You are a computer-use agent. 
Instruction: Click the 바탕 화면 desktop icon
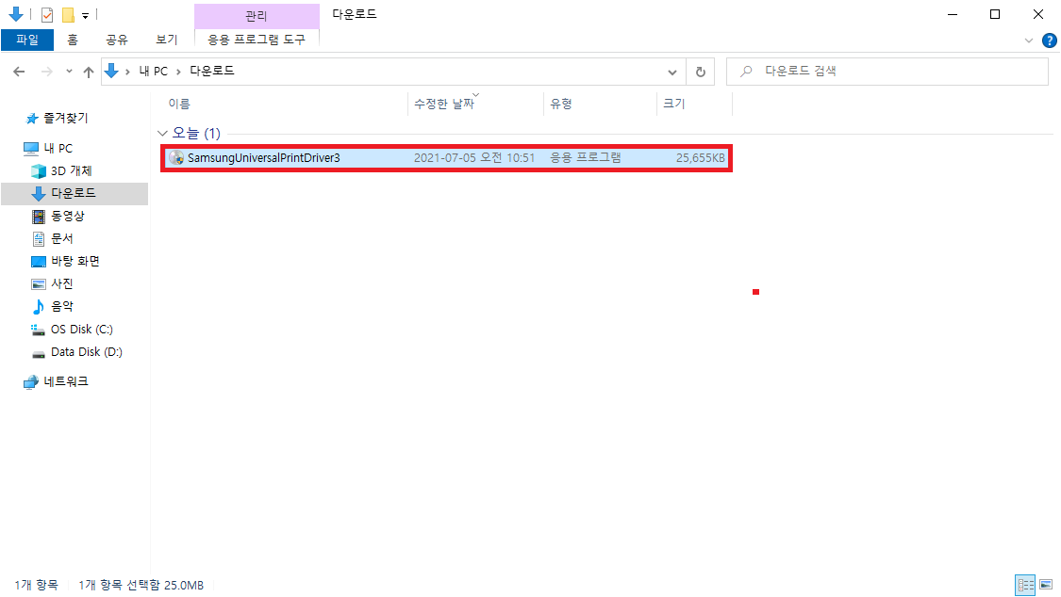coord(39,262)
